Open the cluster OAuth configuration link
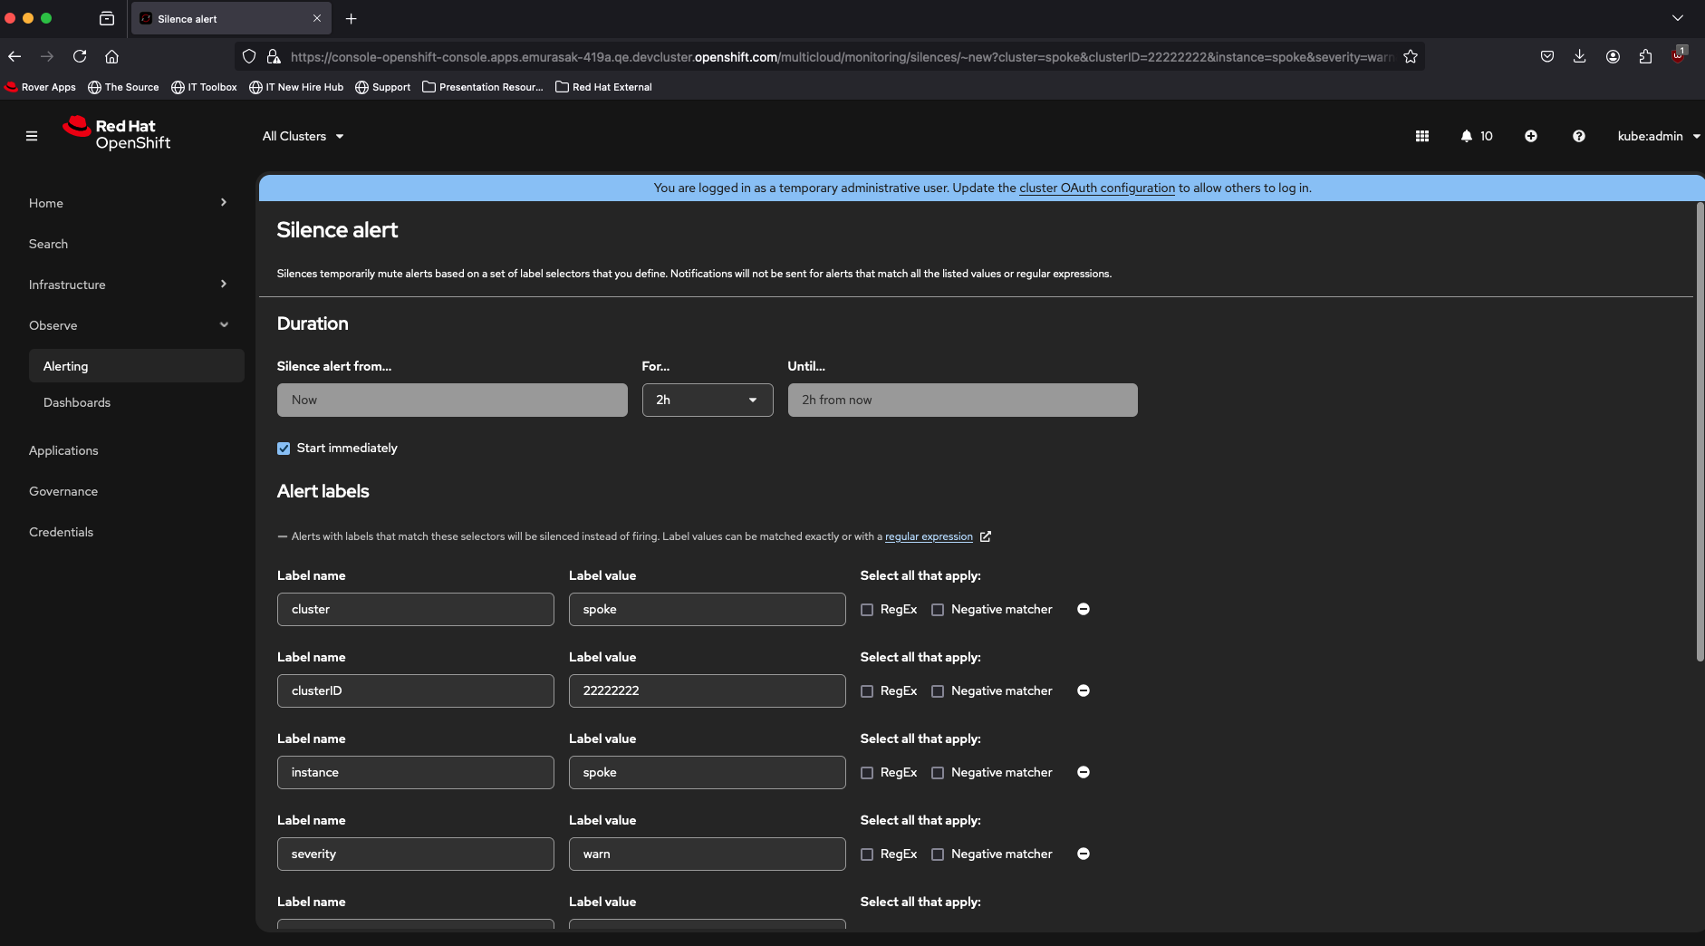 click(1096, 188)
